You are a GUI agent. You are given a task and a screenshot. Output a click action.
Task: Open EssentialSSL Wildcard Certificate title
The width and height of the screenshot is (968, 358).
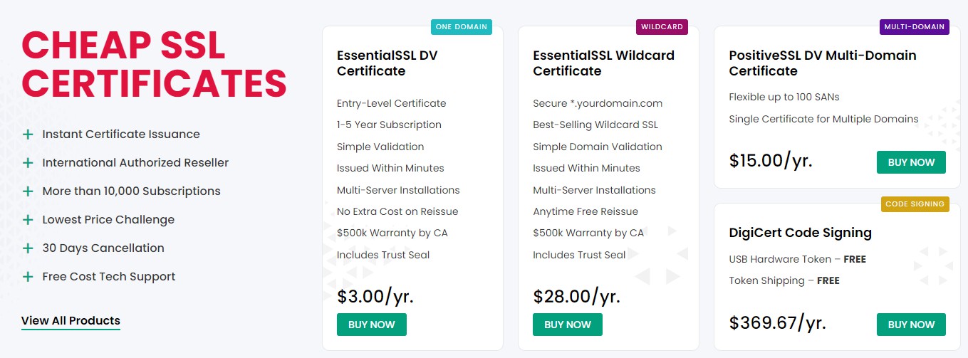click(603, 63)
